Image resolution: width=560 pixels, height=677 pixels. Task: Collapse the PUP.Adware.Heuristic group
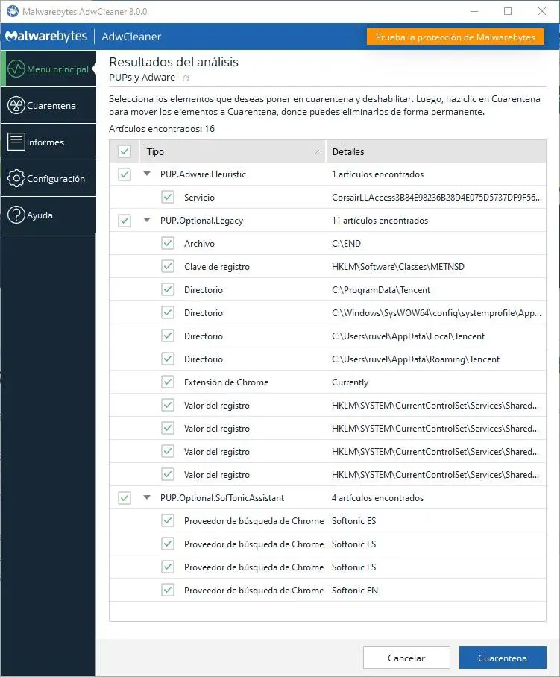(147, 174)
